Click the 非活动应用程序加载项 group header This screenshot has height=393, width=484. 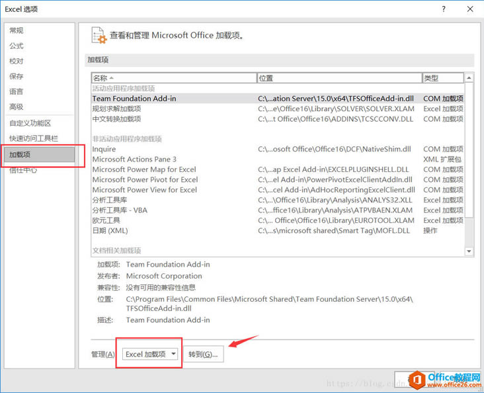pos(127,139)
